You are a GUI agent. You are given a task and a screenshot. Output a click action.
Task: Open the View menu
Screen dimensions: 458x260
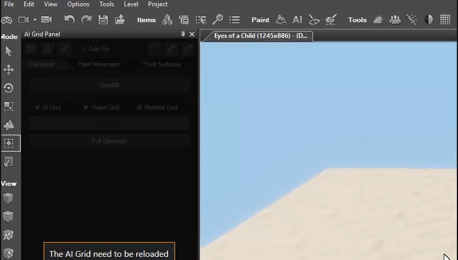coord(50,5)
